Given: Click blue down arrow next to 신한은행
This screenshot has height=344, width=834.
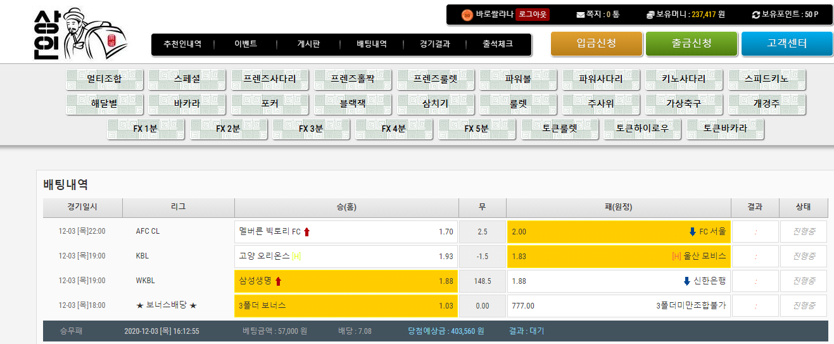Looking at the screenshot, I should click(x=686, y=281).
